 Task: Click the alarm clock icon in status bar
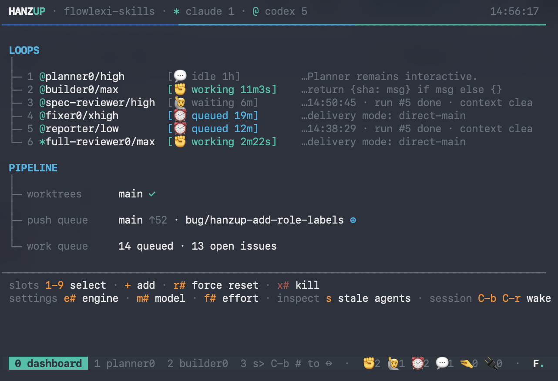pos(418,363)
